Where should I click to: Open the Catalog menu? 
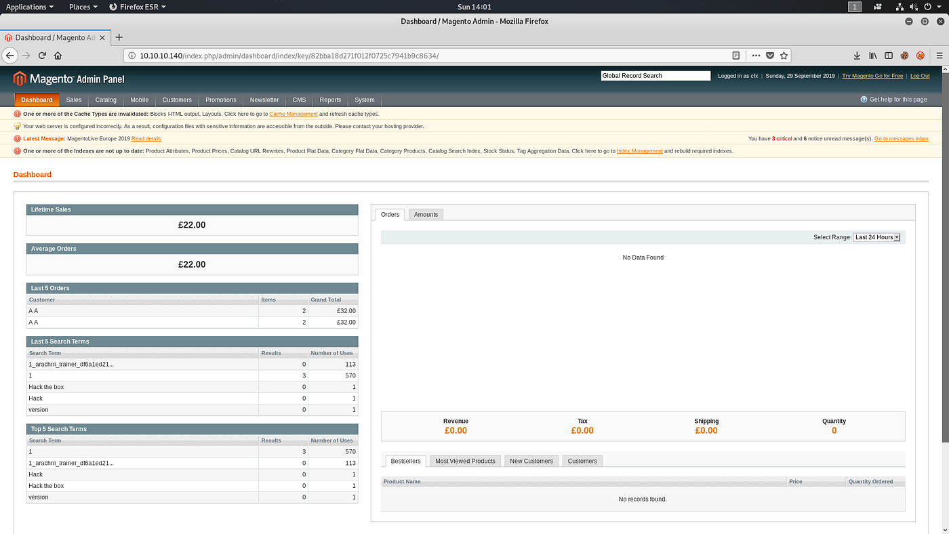[x=106, y=100]
